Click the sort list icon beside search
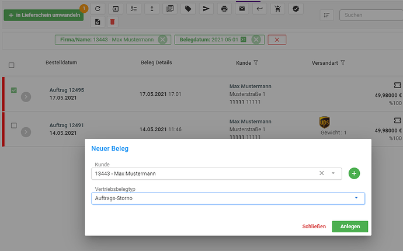 pos(326,15)
